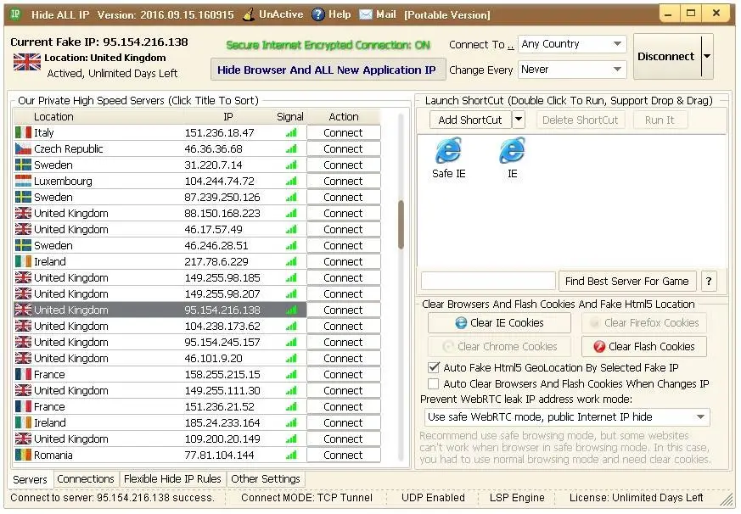Select IP cell 149.255.111.30
Viewport: 741px width, 514px height.
[x=222, y=391]
